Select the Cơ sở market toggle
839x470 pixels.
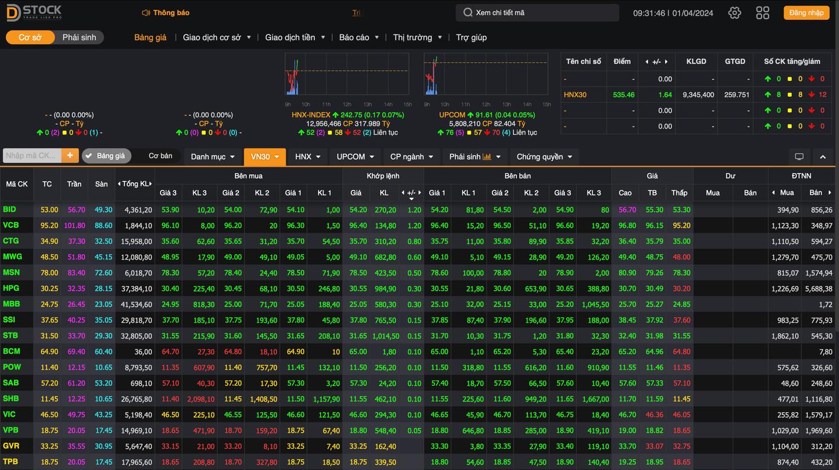(30, 37)
